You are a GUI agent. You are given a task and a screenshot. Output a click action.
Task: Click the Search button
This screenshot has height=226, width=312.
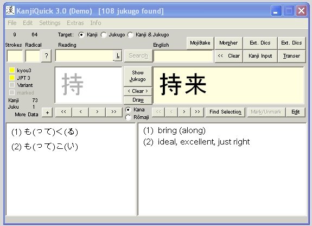point(138,55)
